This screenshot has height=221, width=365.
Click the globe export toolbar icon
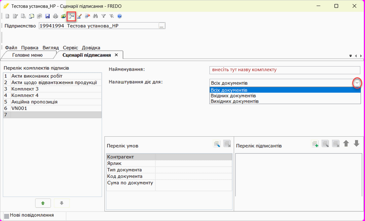coord(64,16)
